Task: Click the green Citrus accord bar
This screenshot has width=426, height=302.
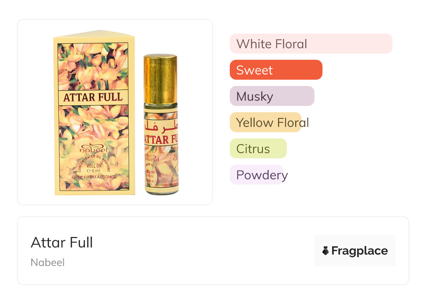Action: click(258, 149)
